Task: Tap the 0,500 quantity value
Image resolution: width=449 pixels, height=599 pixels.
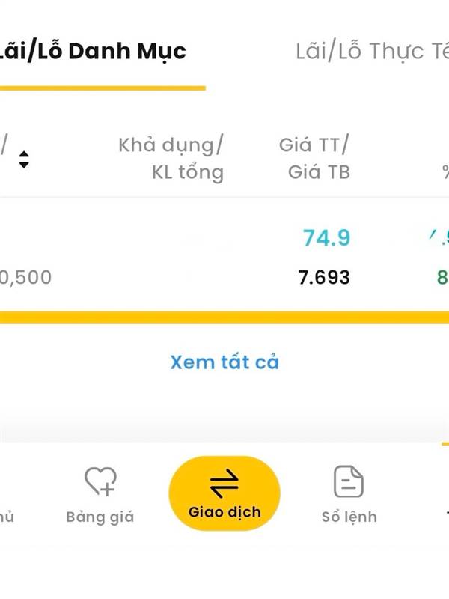Action: 26,278
